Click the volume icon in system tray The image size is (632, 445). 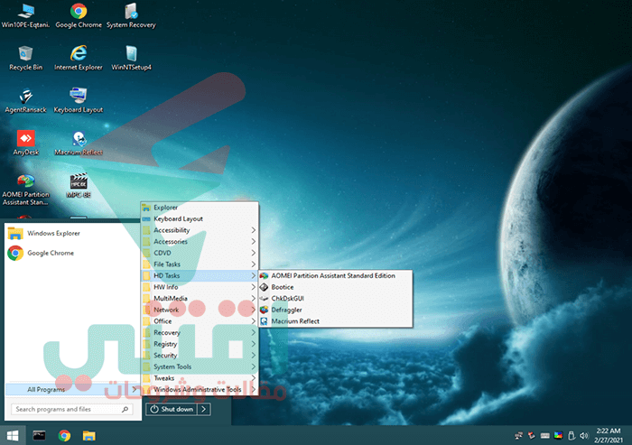584,435
